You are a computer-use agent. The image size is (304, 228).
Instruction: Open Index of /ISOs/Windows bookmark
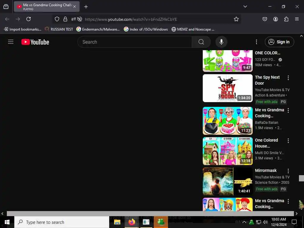pyautogui.click(x=146, y=29)
